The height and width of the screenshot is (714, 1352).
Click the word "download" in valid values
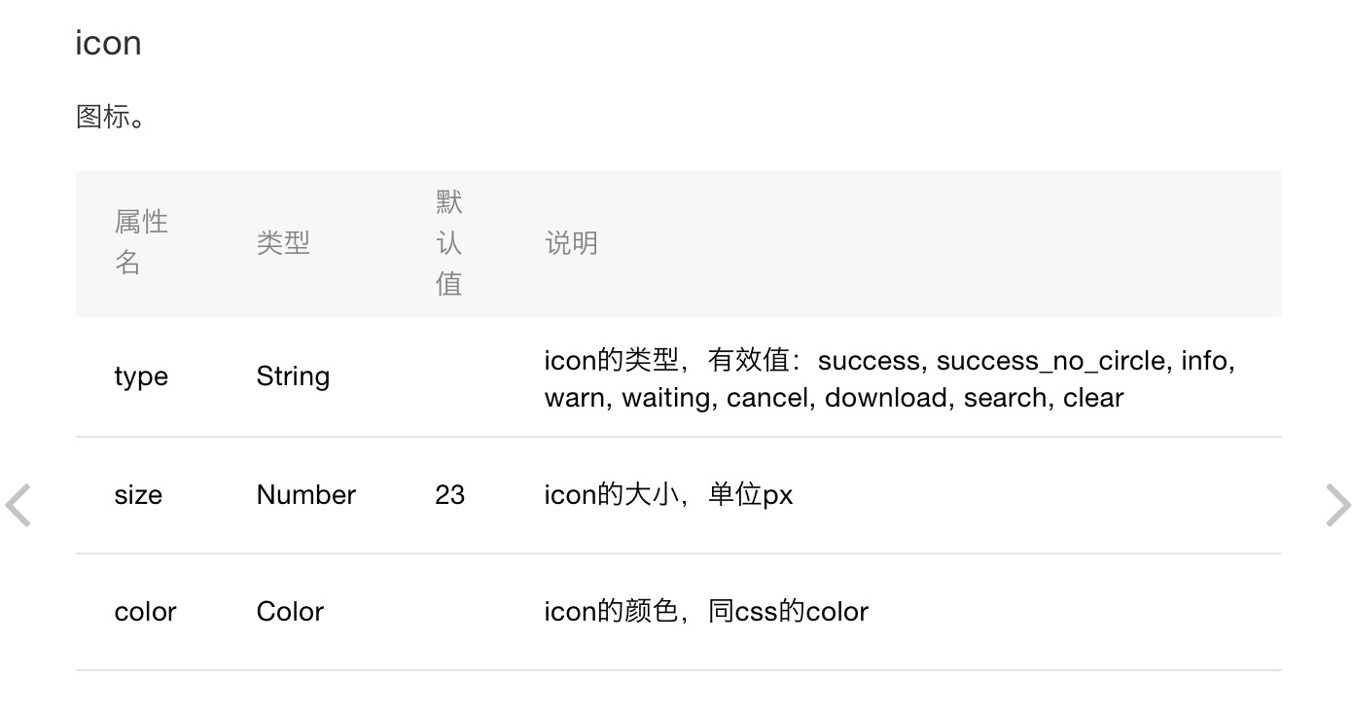(x=887, y=398)
